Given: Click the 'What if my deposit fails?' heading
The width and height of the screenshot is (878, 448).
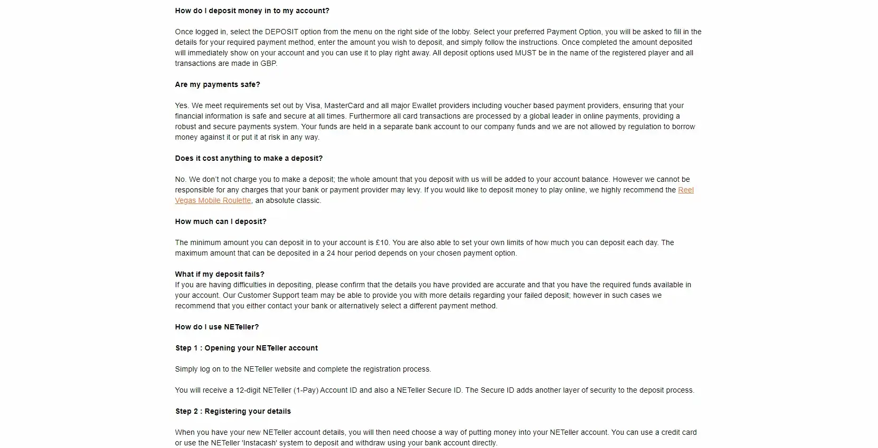Looking at the screenshot, I should (x=220, y=274).
